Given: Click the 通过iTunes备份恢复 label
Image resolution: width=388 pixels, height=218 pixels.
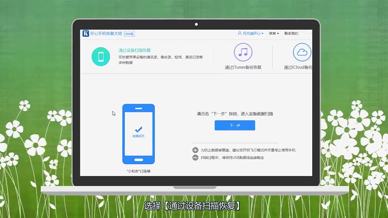Looking at the screenshot, I should [x=243, y=67].
